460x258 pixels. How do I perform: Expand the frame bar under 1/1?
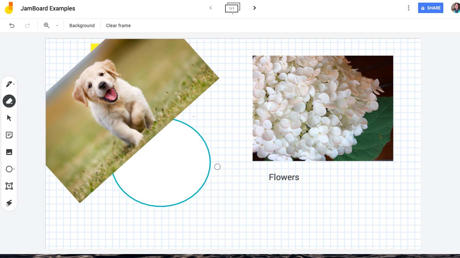pyautogui.click(x=233, y=14)
